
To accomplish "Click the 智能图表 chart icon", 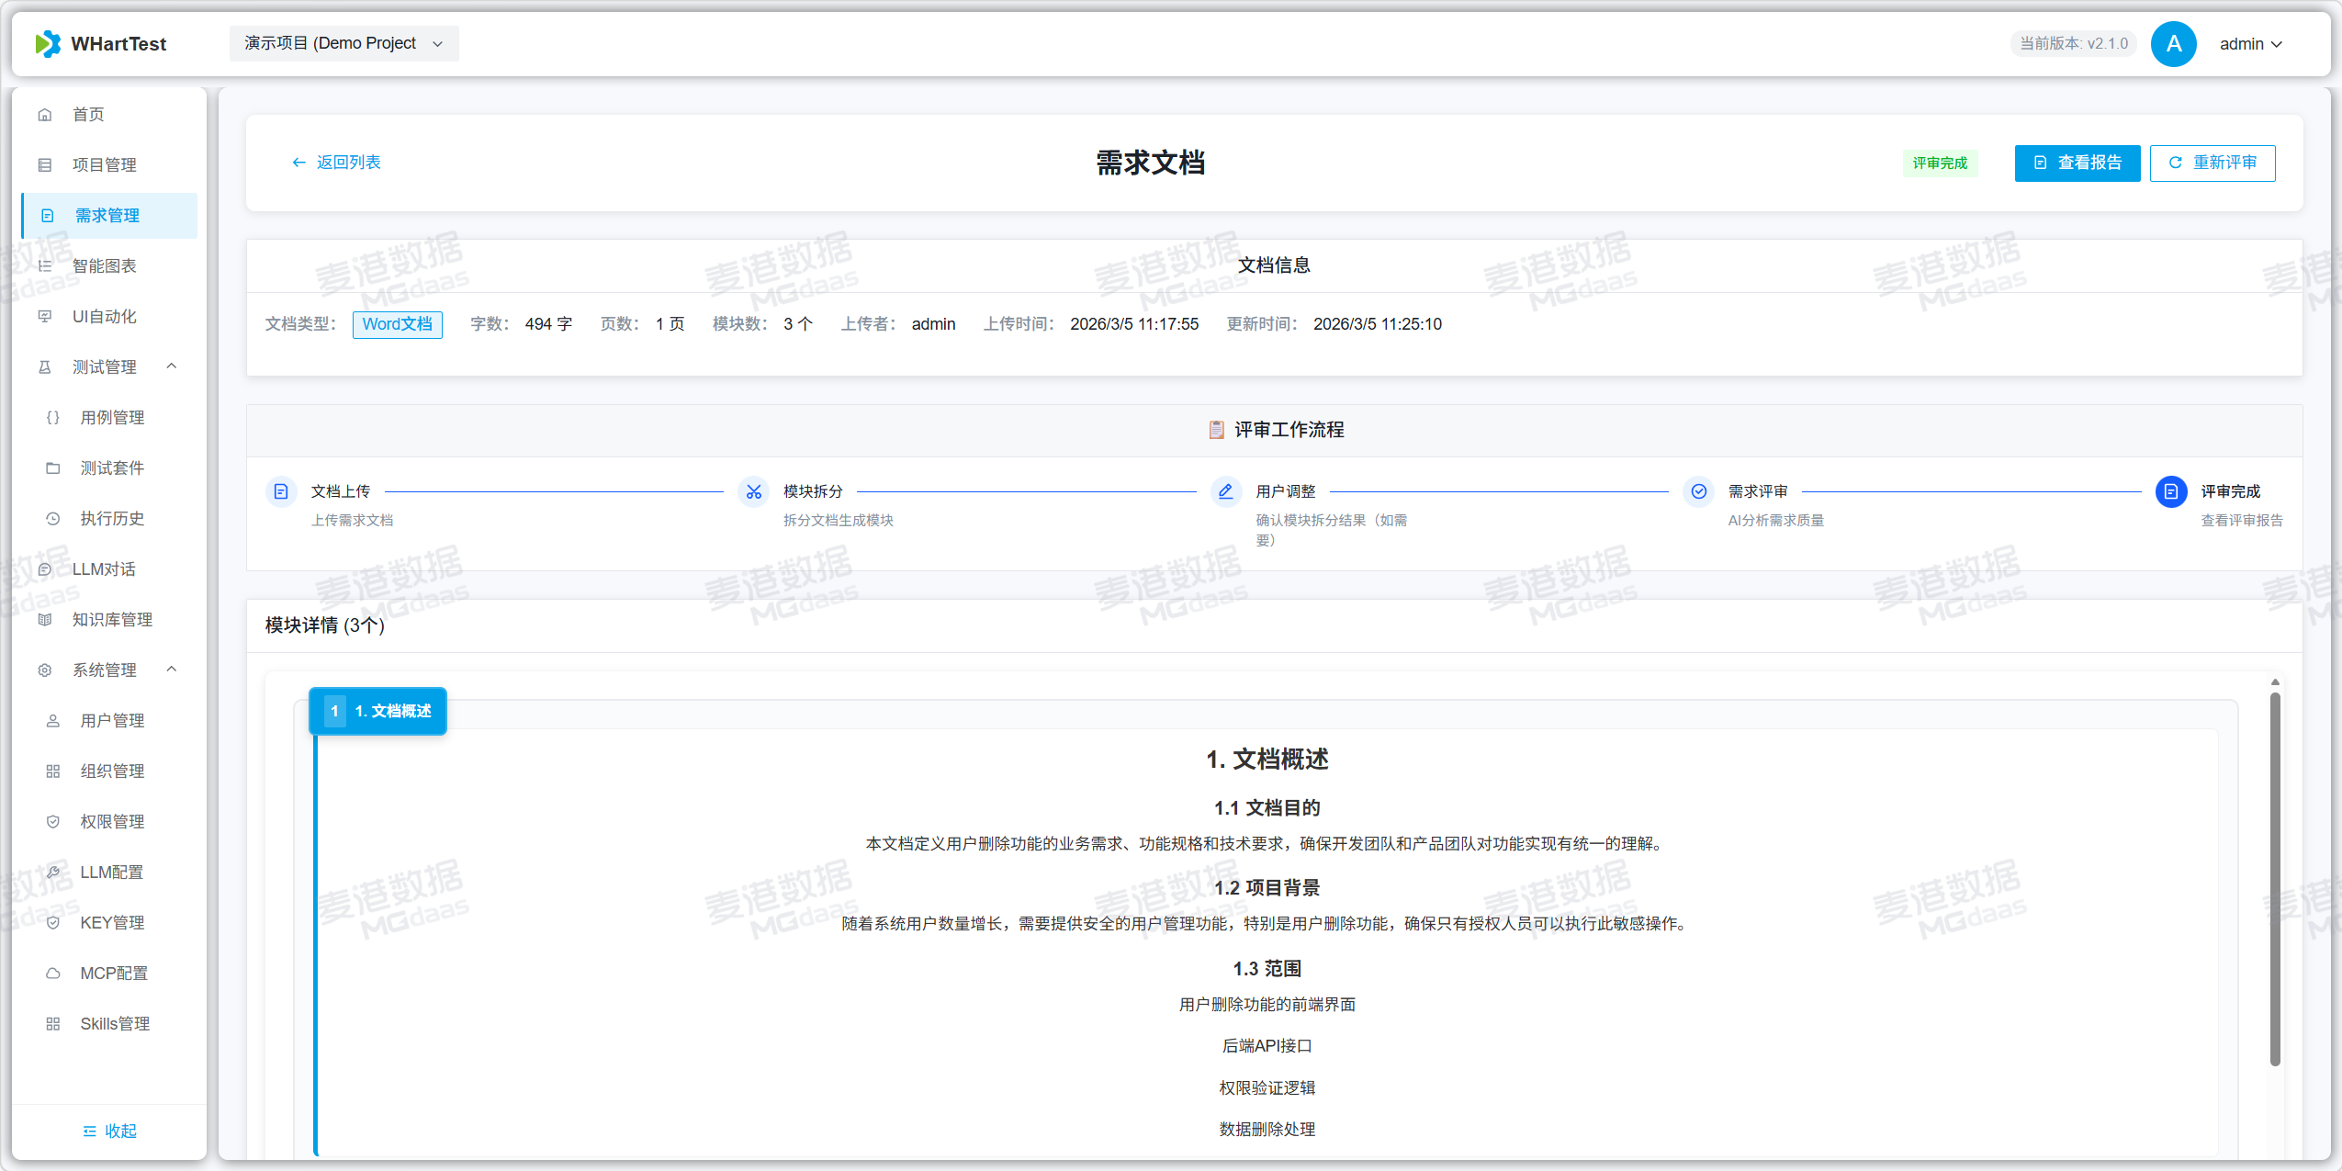I will (45, 265).
